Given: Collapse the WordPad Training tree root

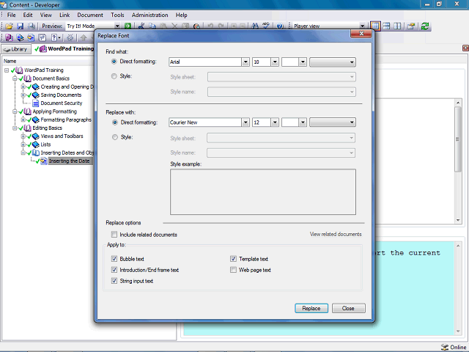Looking at the screenshot, I should [x=7, y=70].
